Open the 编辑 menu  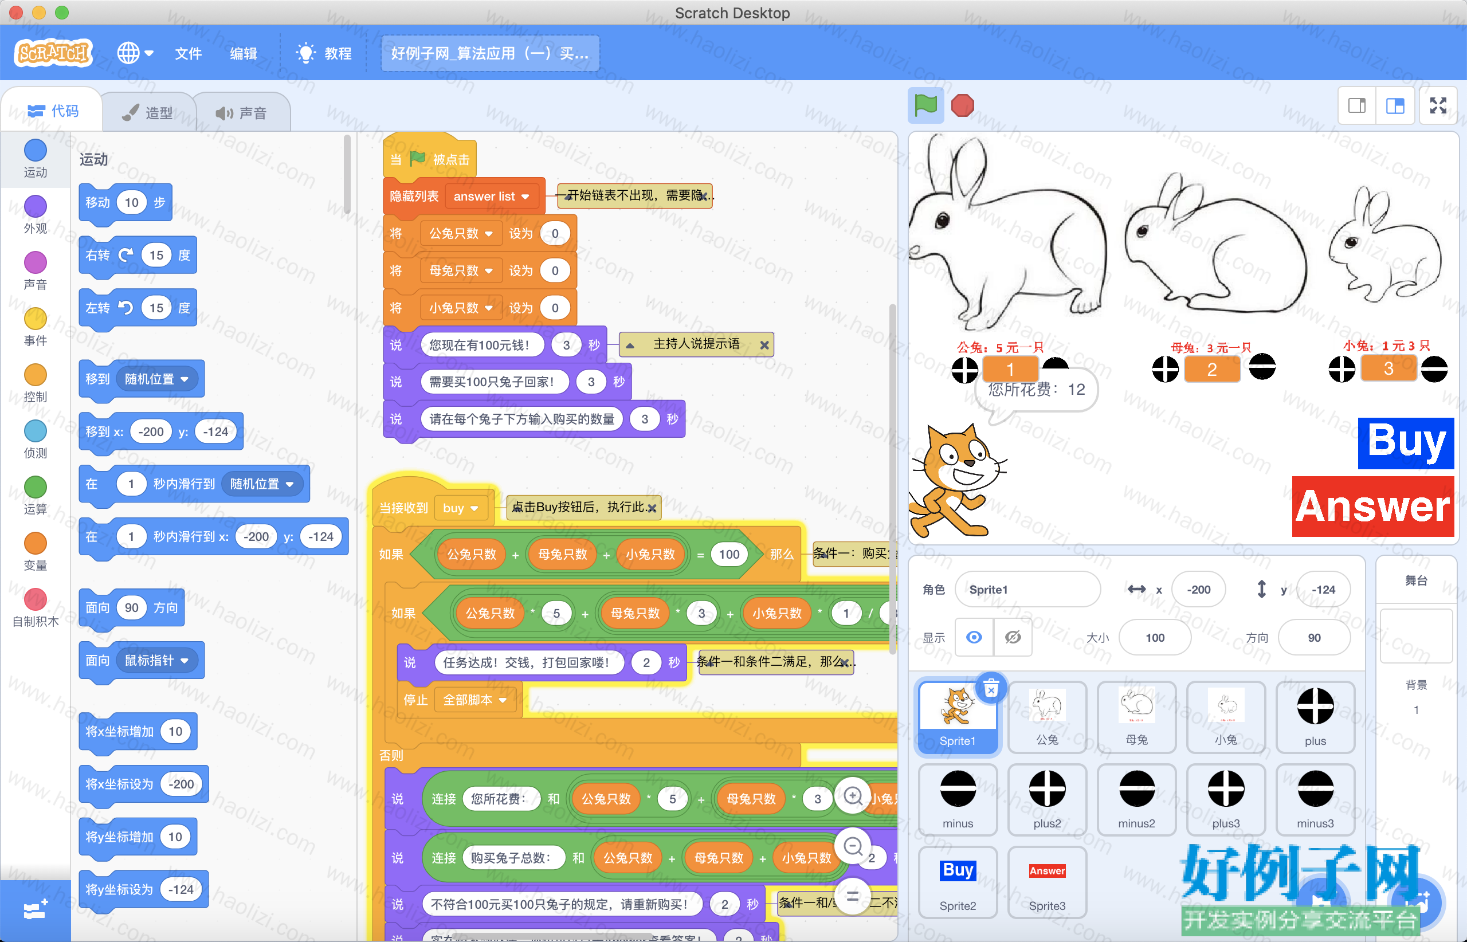pos(243,53)
